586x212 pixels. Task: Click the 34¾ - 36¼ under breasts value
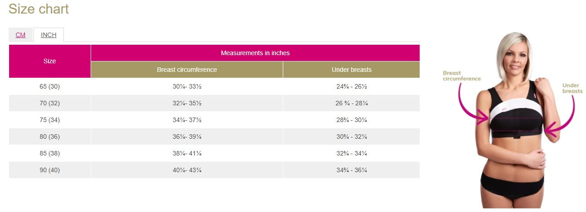351,170
